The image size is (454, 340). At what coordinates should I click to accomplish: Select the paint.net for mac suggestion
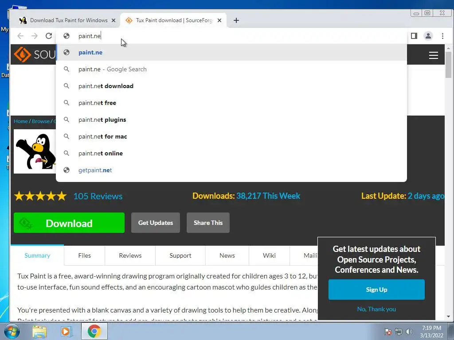[231, 136]
